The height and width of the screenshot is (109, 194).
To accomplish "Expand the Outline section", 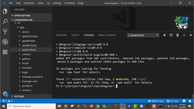I will pos(31,96).
